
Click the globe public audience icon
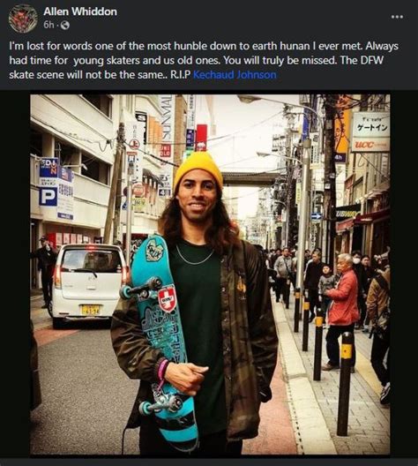pyautogui.click(x=65, y=26)
